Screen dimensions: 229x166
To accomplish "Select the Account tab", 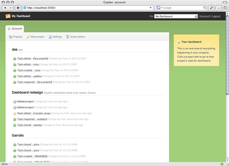I will point(15,29).
